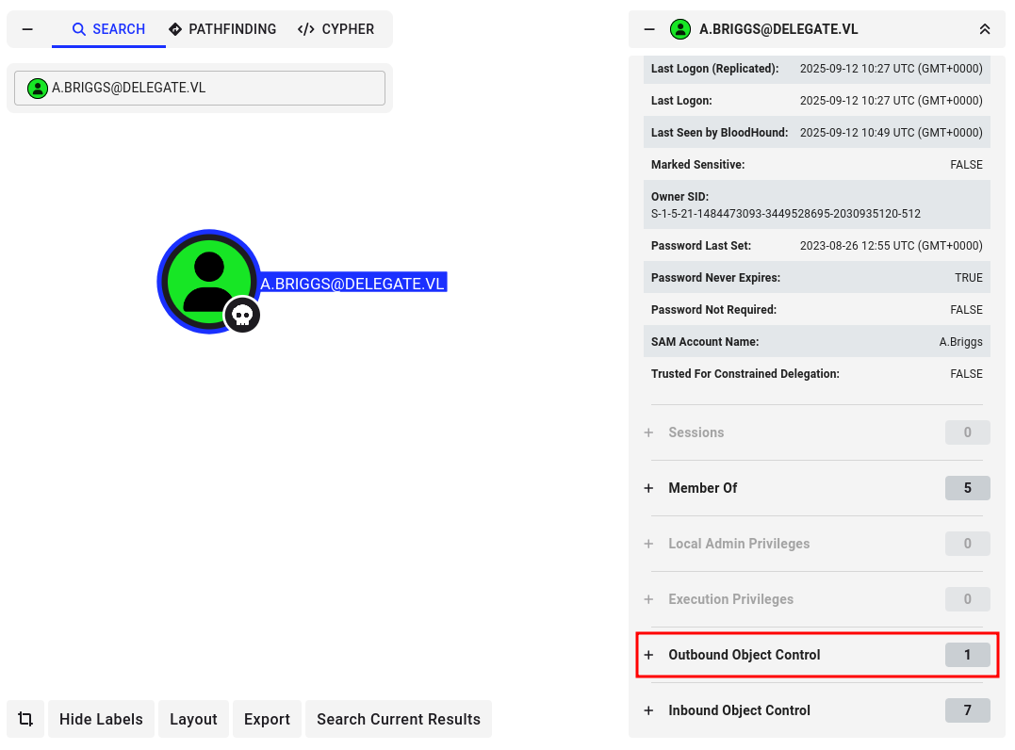
Task: Click the user icon in details panel header
Action: click(680, 29)
